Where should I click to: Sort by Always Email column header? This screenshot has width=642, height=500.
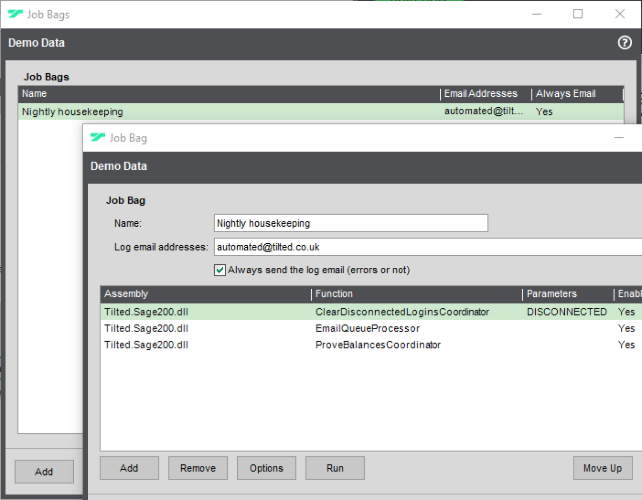click(577, 94)
